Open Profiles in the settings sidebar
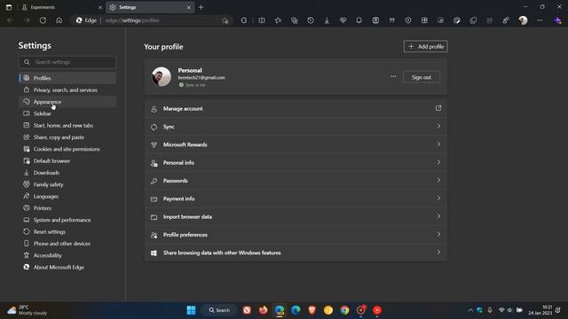Image resolution: width=568 pixels, height=319 pixels. (x=67, y=78)
